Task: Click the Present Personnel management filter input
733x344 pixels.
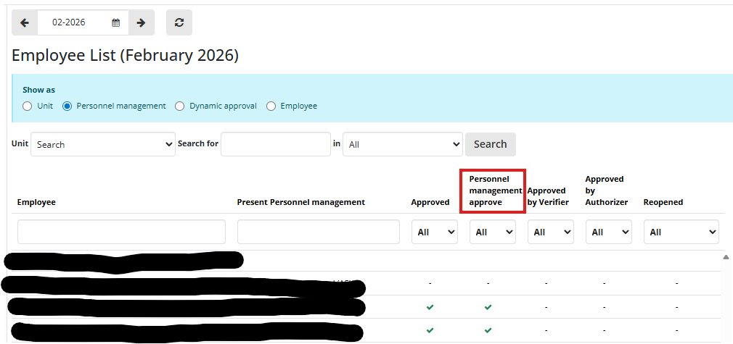Action: pyautogui.click(x=318, y=232)
